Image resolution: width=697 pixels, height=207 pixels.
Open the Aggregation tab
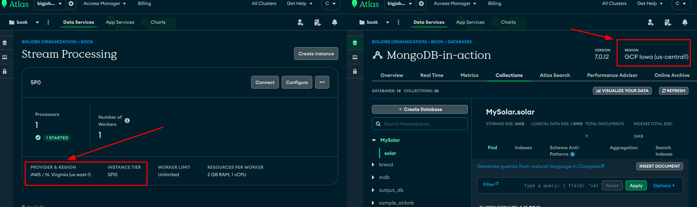pyautogui.click(x=623, y=148)
